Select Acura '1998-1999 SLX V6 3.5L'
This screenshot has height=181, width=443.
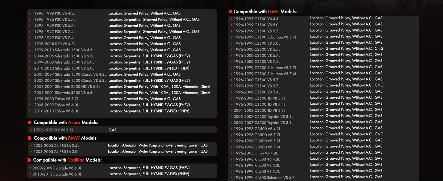click(53, 130)
